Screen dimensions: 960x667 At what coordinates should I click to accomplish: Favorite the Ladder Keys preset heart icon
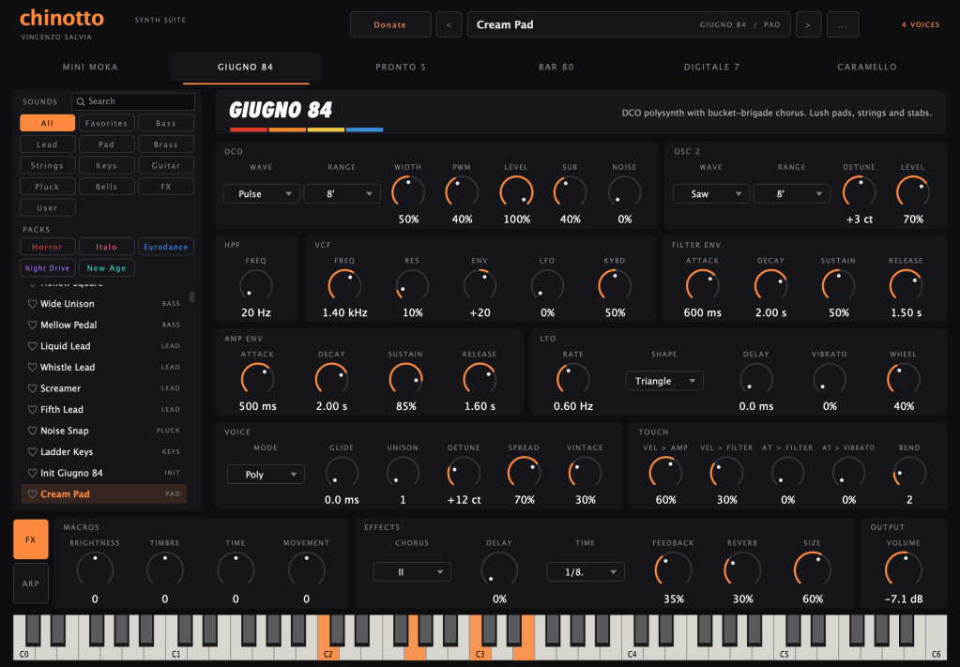click(33, 451)
